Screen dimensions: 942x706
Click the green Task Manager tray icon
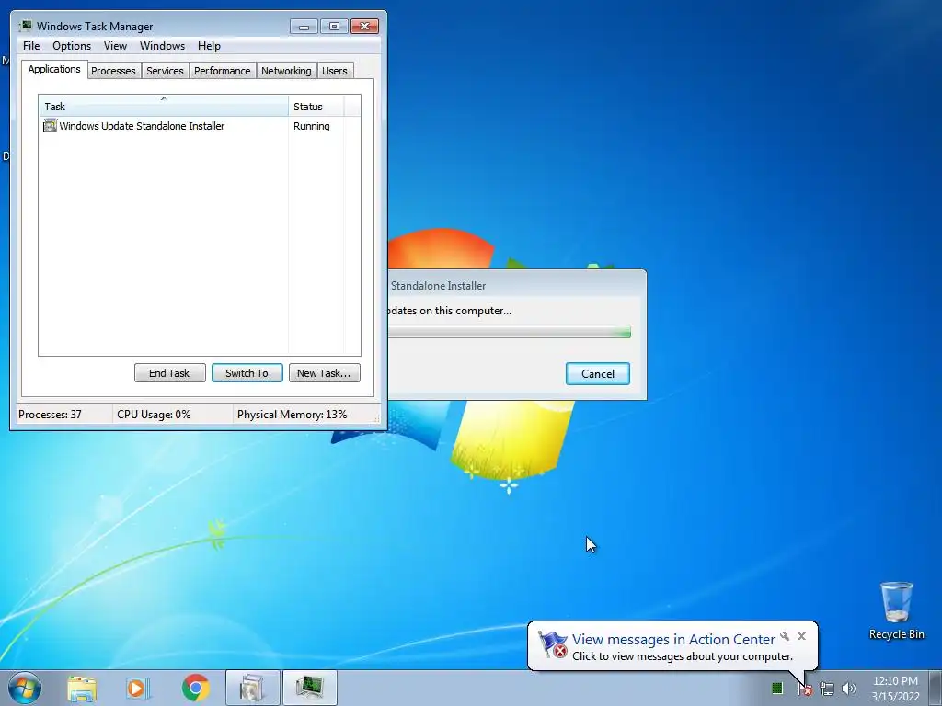coord(776,688)
